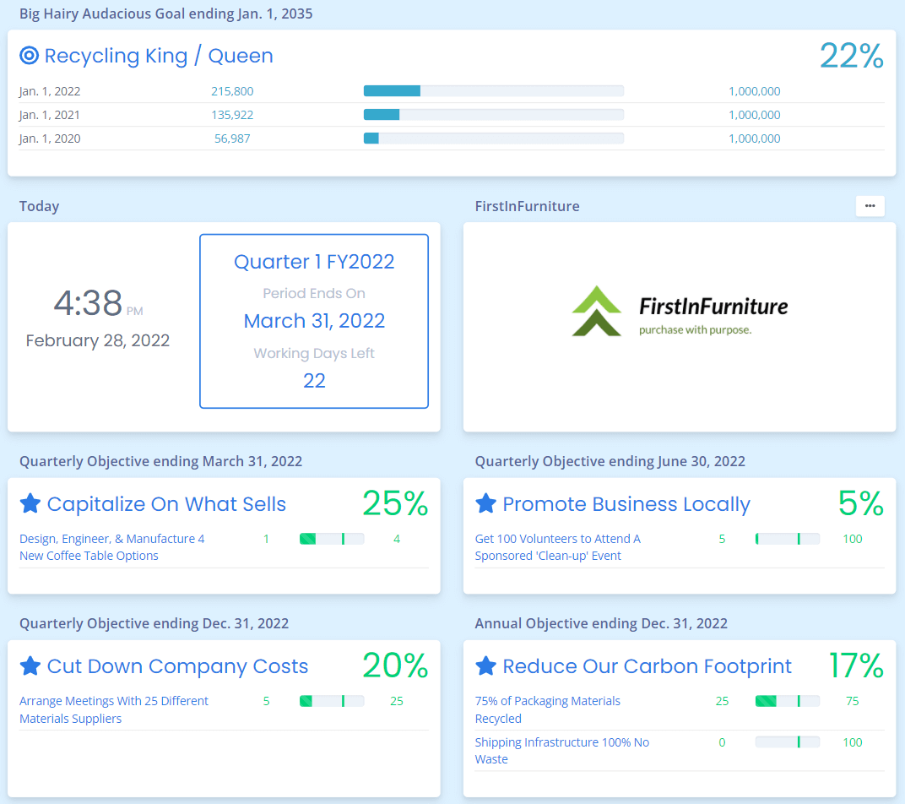Viewport: 905px width, 804px height.
Task: Click the Jan. 1, 2022 progress bar
Action: tap(493, 91)
